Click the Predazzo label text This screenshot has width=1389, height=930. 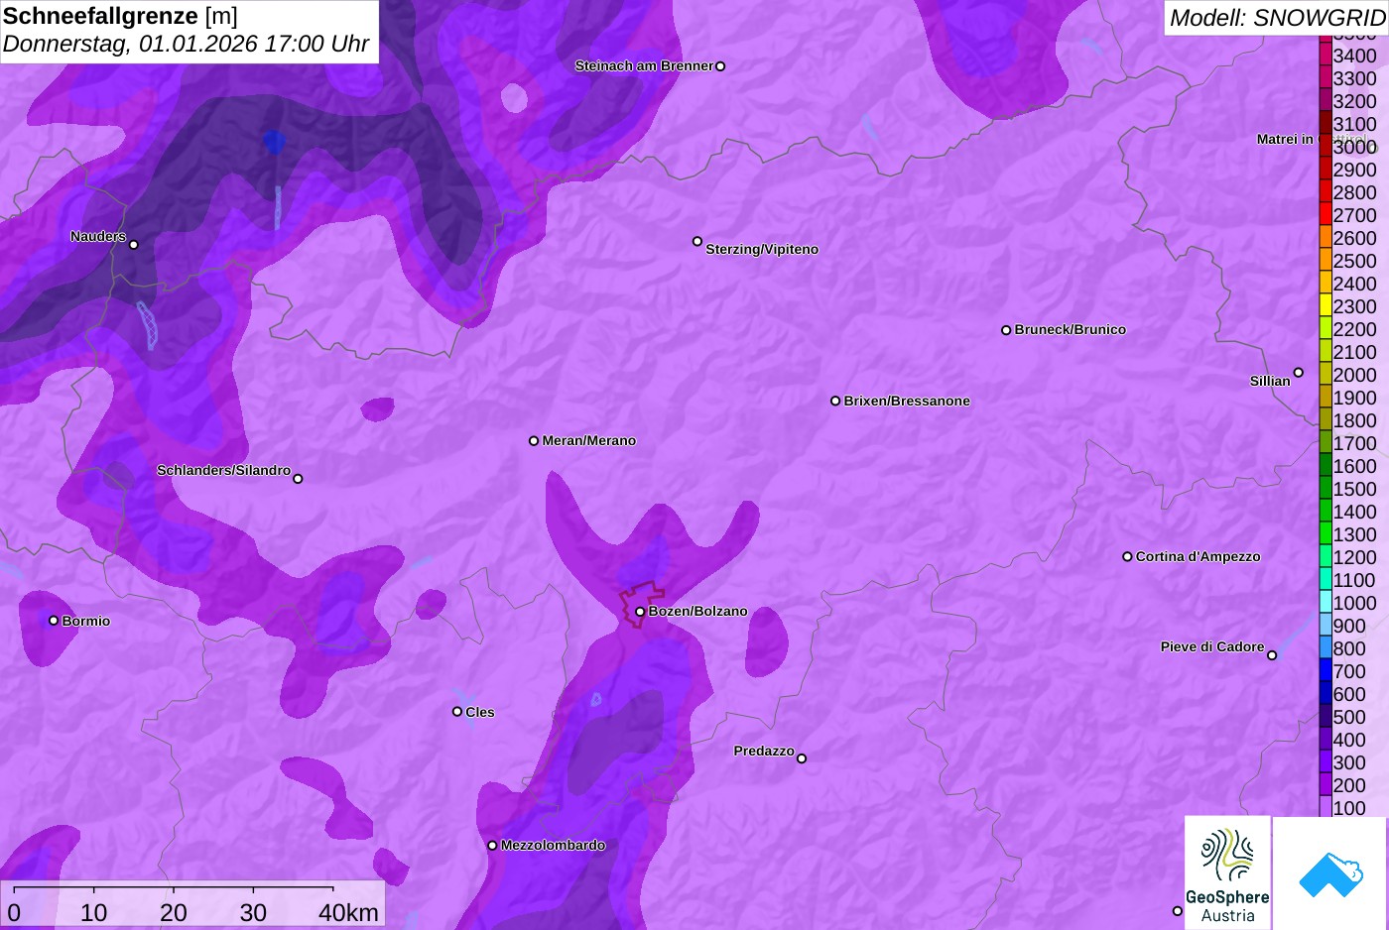764,751
